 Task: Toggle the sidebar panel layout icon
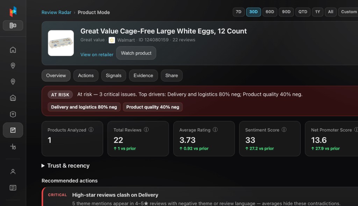tap(13, 25)
